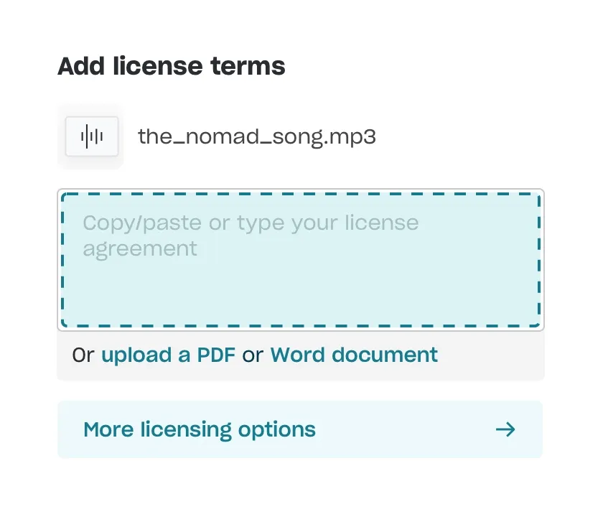
Task: Select the the_nomad_song.mp3 file name
Action: tap(256, 136)
